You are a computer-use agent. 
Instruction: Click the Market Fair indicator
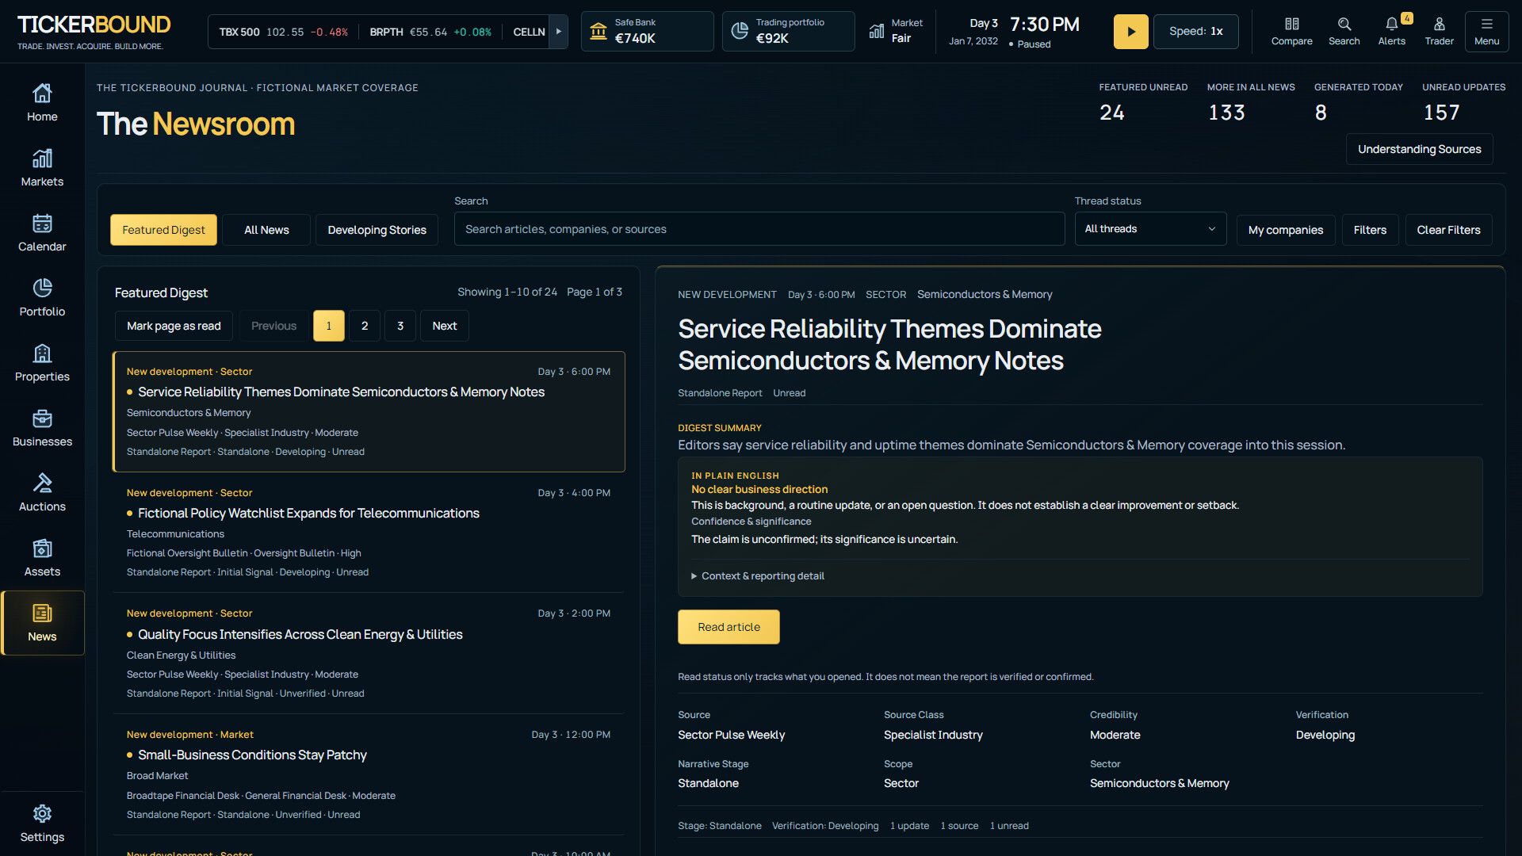[896, 32]
